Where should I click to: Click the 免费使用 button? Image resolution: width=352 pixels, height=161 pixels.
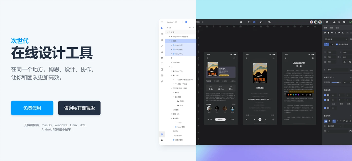[x=32, y=108]
